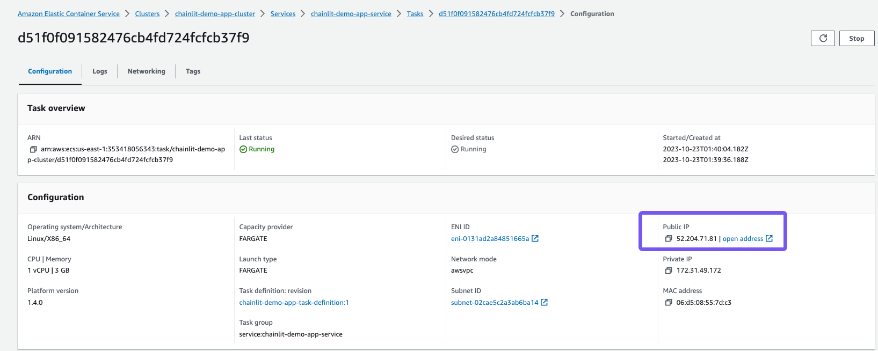This screenshot has height=351, width=878.
Task: Open the Networking tab
Action: point(146,71)
